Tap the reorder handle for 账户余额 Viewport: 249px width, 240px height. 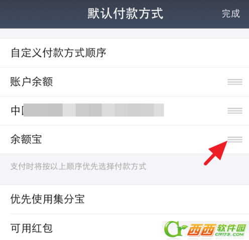(235, 82)
